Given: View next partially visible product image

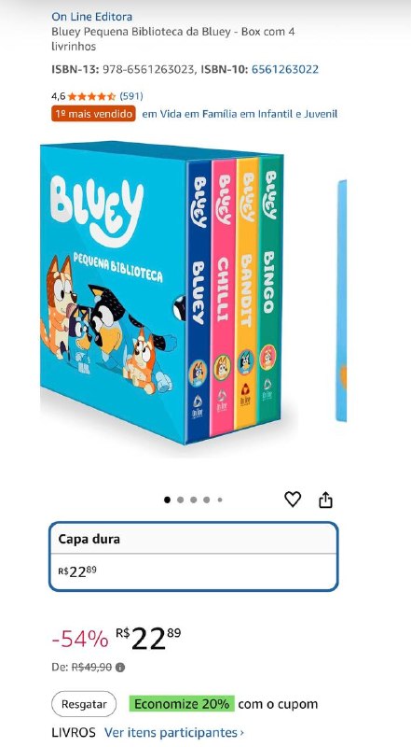Looking at the screenshot, I should (341, 301).
